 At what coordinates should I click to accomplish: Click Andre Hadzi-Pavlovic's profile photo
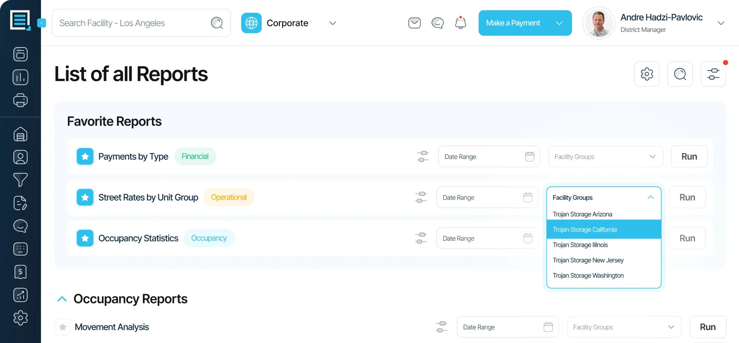(x=598, y=23)
